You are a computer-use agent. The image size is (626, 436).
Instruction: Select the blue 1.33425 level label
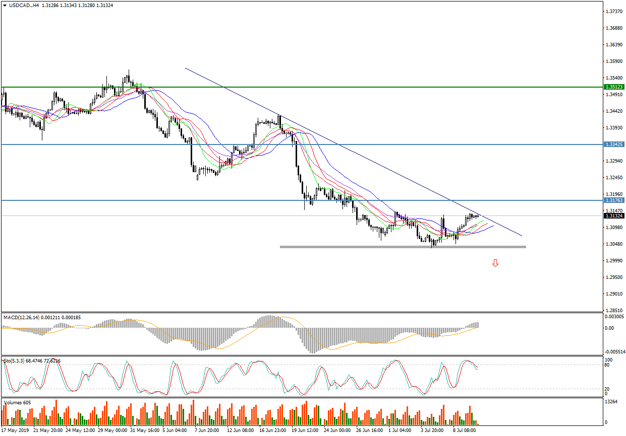pos(614,144)
